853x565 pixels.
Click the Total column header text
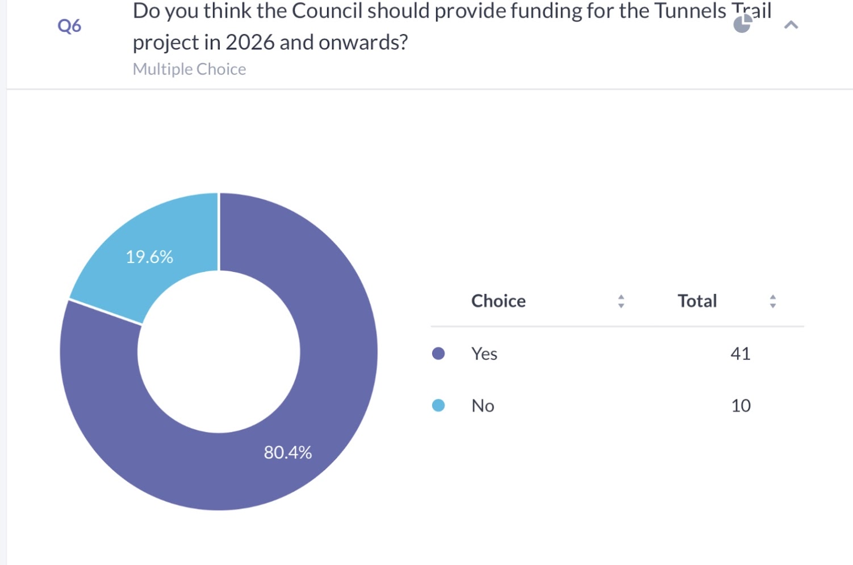[697, 301]
